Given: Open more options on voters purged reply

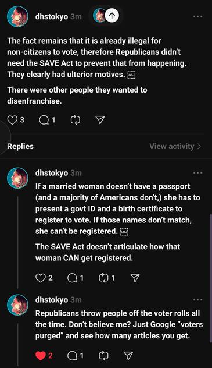Looking at the screenshot, I should pos(197,300).
